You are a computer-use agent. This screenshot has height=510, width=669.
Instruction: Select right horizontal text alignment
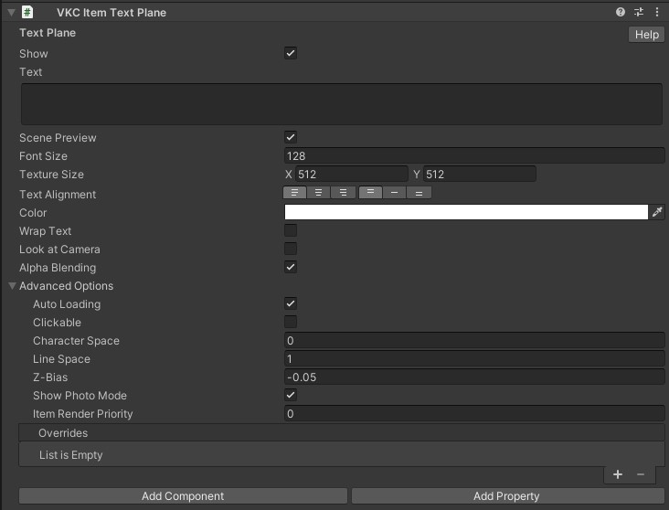coord(342,193)
